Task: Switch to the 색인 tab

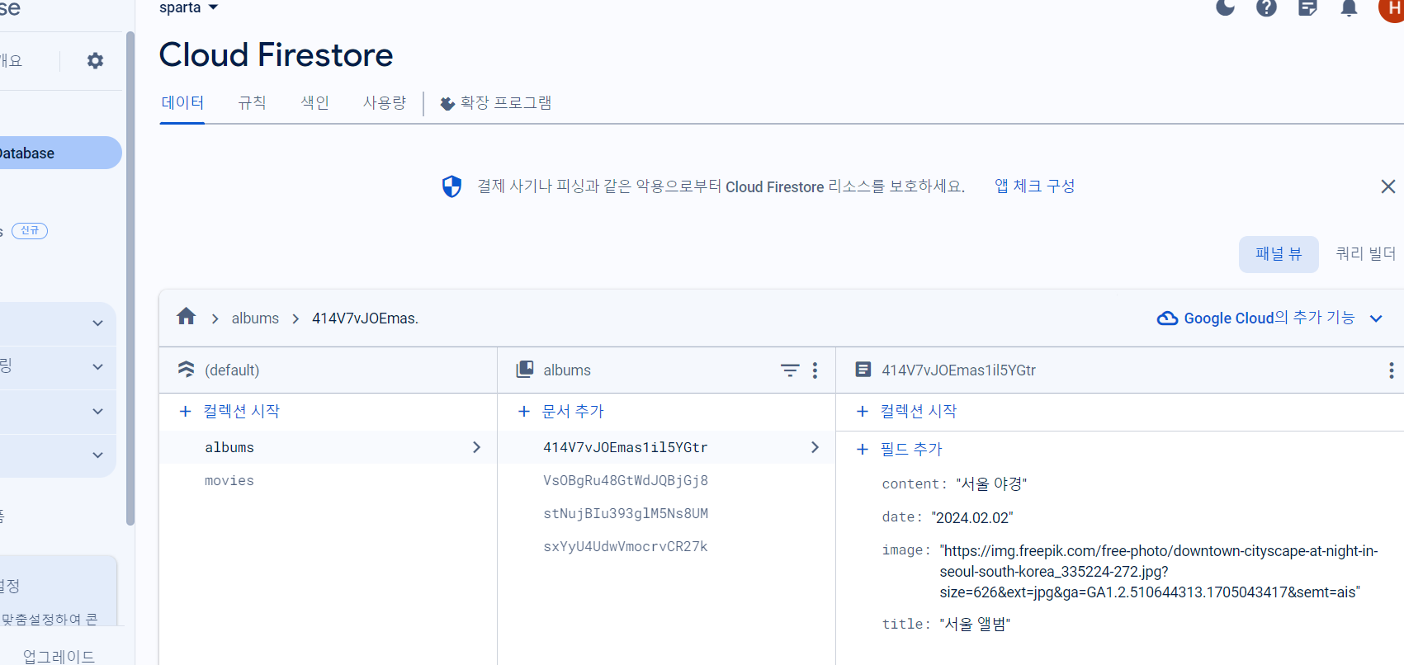Action: click(314, 103)
